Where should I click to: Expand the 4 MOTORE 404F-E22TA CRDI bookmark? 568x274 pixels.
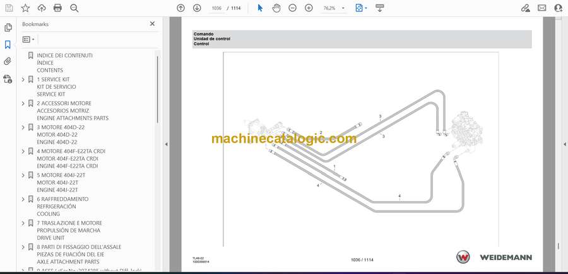pyautogui.click(x=23, y=151)
